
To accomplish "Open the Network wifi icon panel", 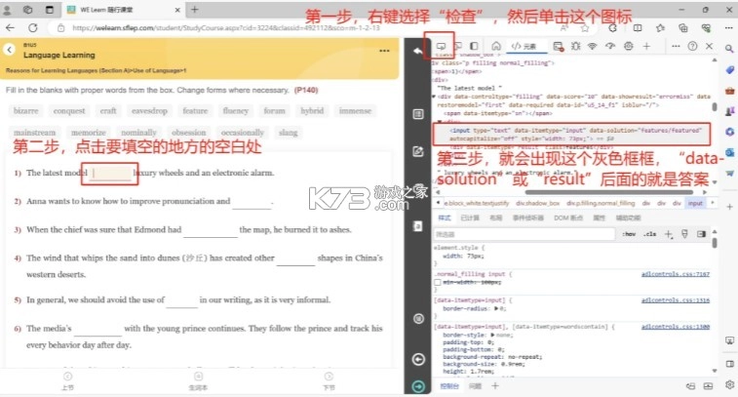I will [591, 46].
